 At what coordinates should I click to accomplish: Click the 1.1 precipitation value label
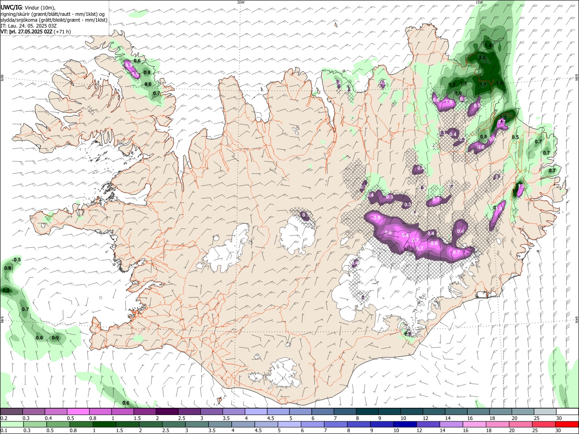(463, 83)
